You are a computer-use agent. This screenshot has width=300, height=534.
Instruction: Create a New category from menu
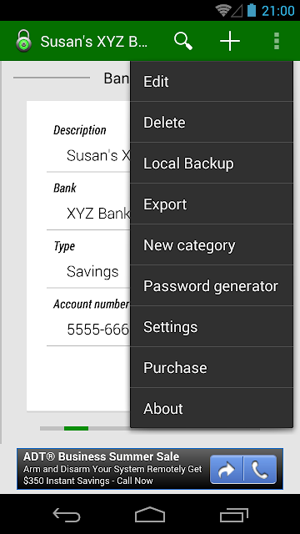click(x=212, y=244)
